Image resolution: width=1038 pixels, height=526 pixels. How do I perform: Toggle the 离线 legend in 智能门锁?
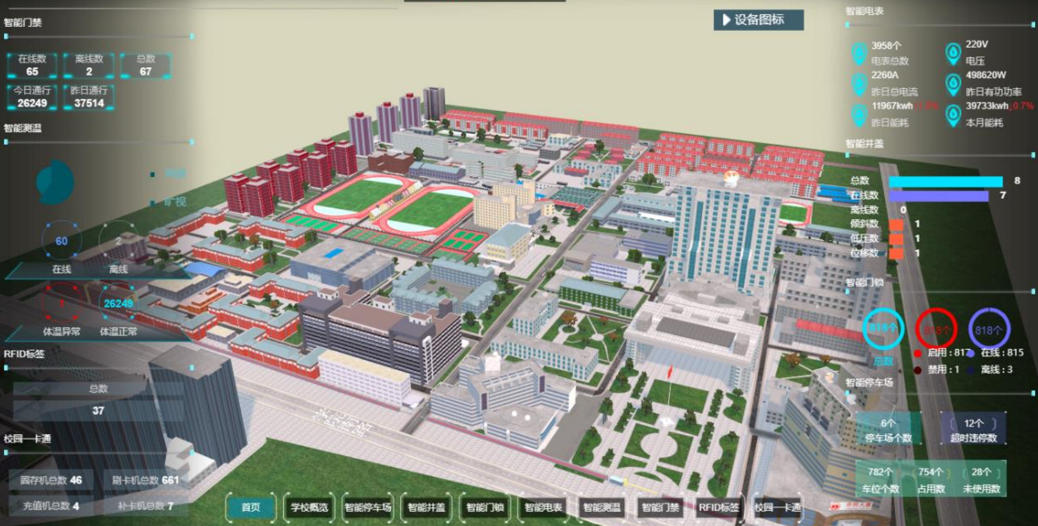pos(971,370)
